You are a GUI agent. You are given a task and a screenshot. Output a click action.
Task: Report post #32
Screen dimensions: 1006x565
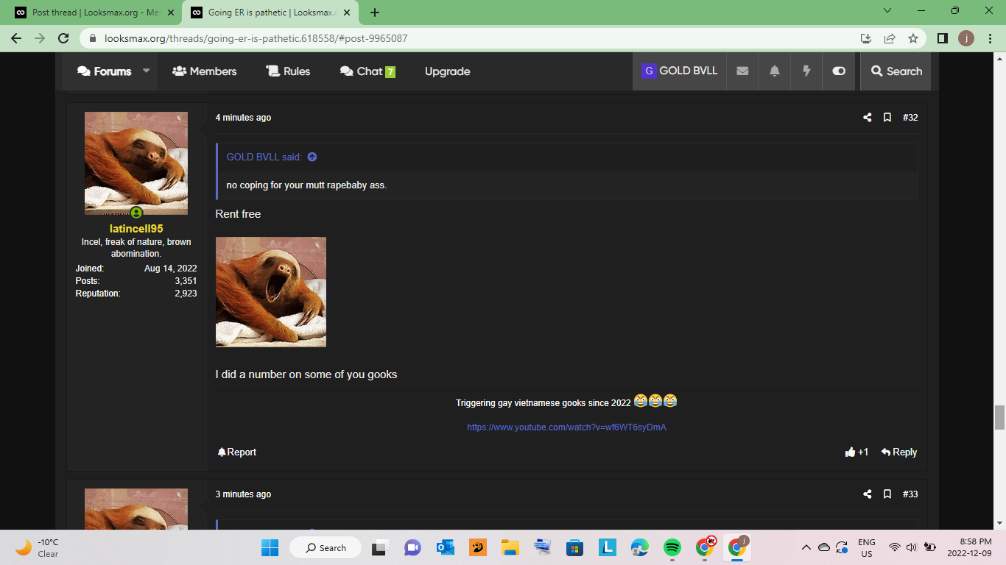237,452
